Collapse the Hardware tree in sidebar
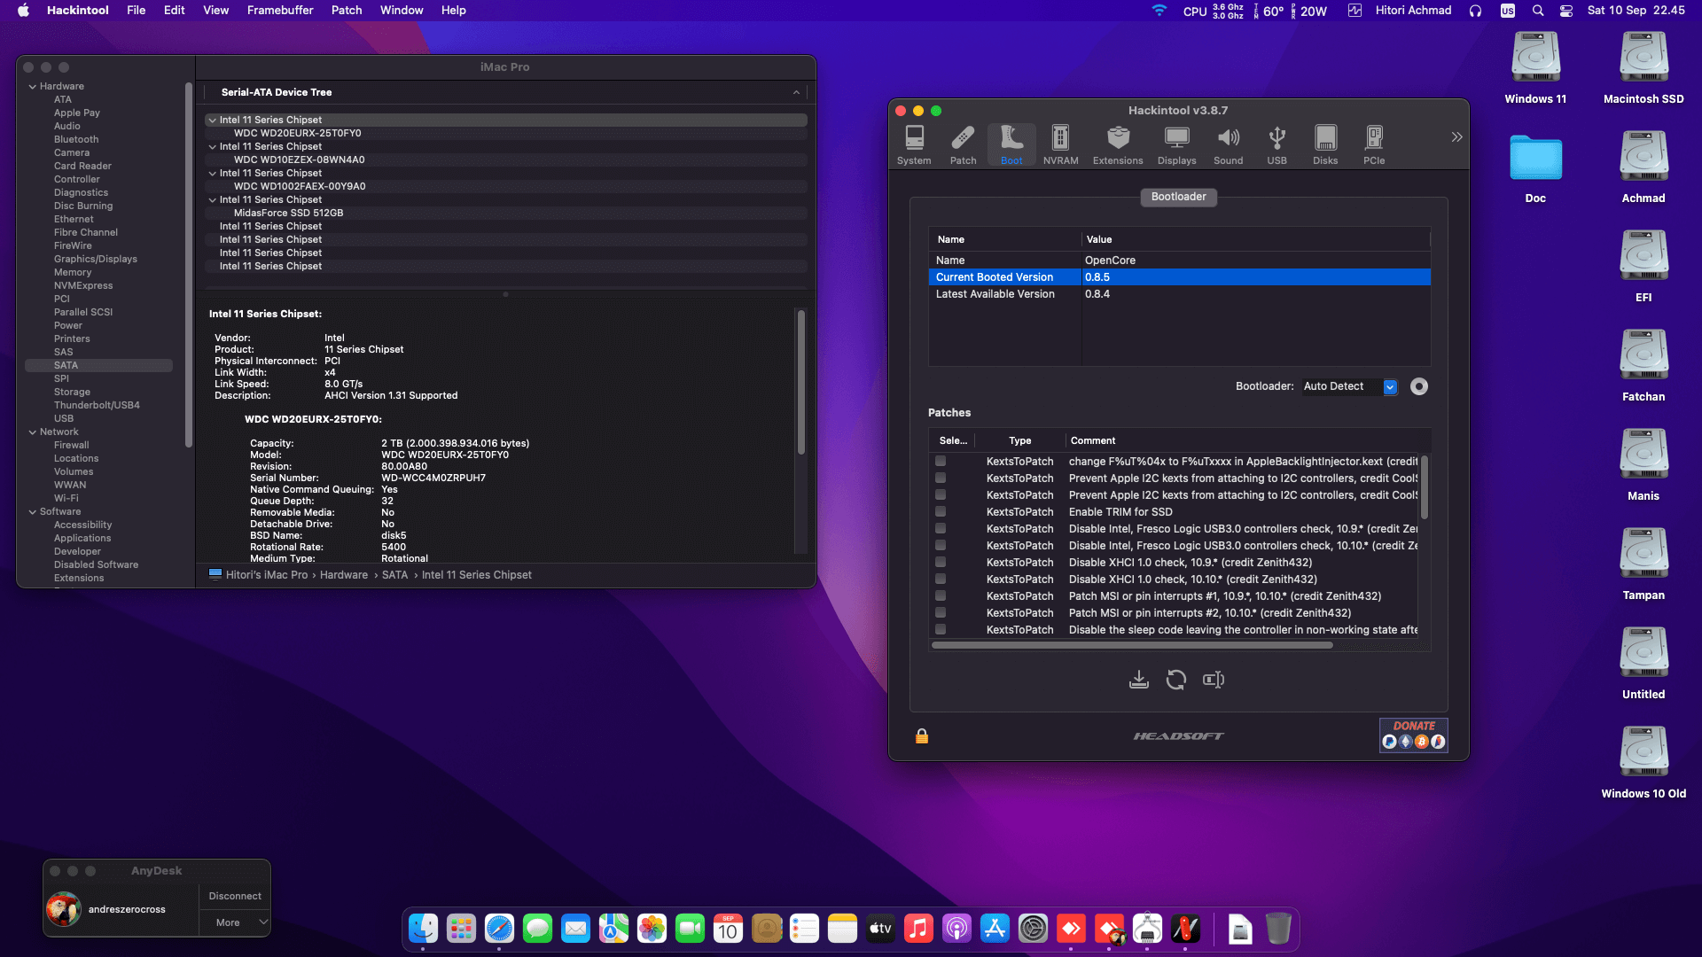 33,87
